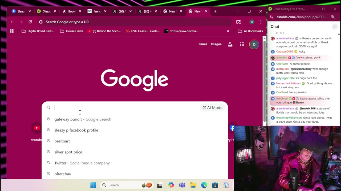Click the Google Lens search icon in toolbar
341x191 pixels.
click(238, 22)
